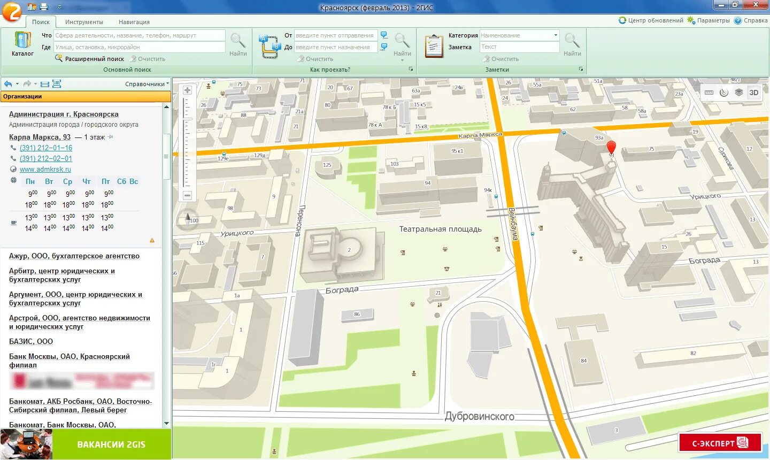Open БАЗИС, ООО entry
This screenshot has width=770, height=460.
pyautogui.click(x=31, y=342)
